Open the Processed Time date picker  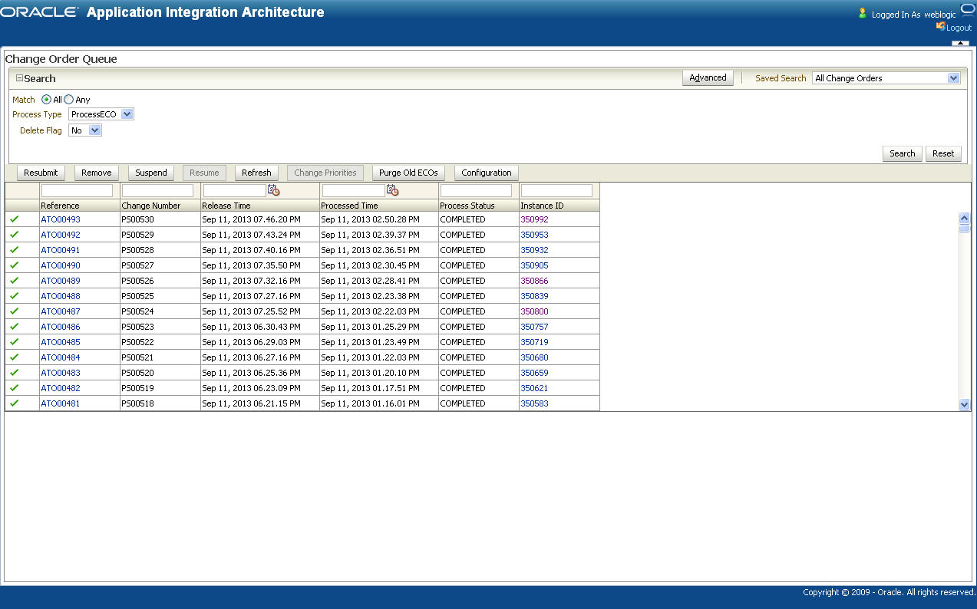[391, 190]
